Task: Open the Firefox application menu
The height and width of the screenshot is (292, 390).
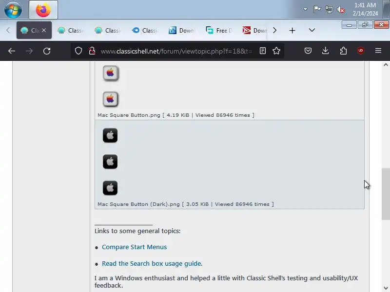Action: click(378, 51)
